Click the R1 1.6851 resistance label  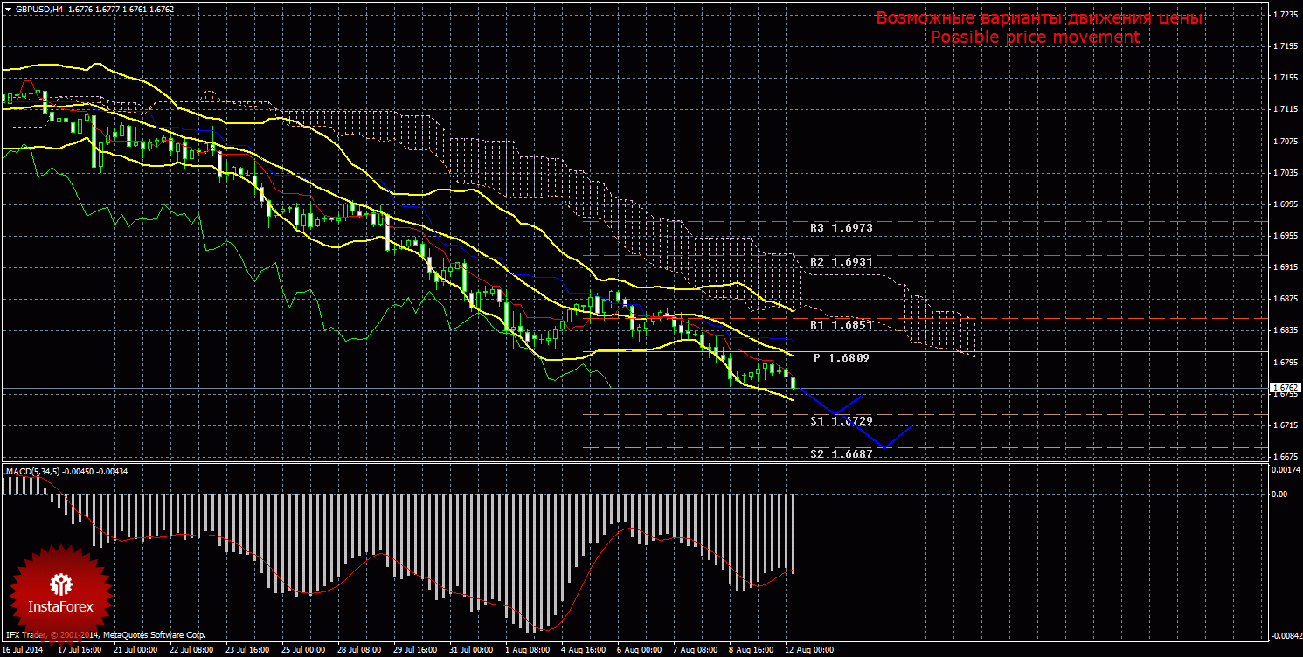(841, 325)
